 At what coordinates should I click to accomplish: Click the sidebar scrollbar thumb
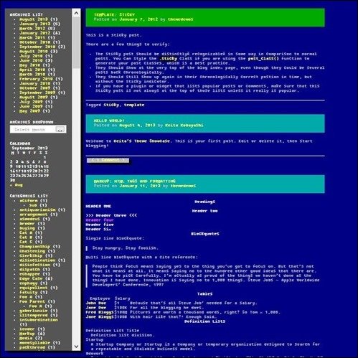pos(76,43)
